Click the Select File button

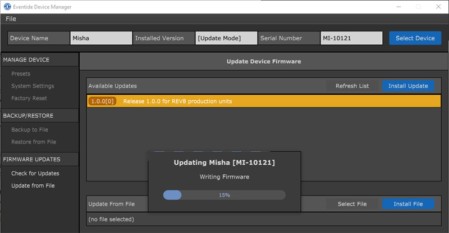(352, 204)
